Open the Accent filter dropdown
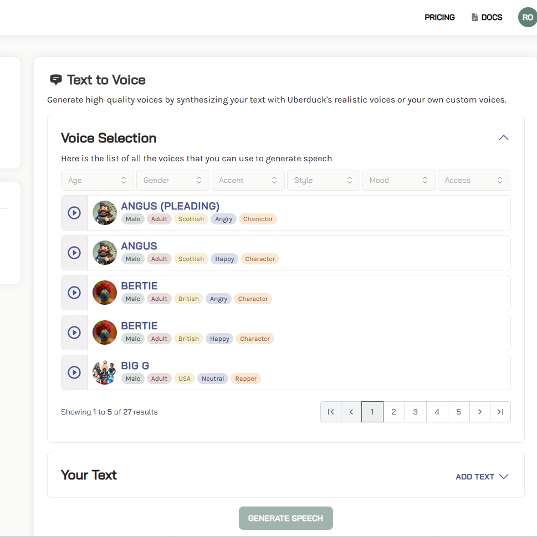The image size is (537, 537). pos(248,180)
